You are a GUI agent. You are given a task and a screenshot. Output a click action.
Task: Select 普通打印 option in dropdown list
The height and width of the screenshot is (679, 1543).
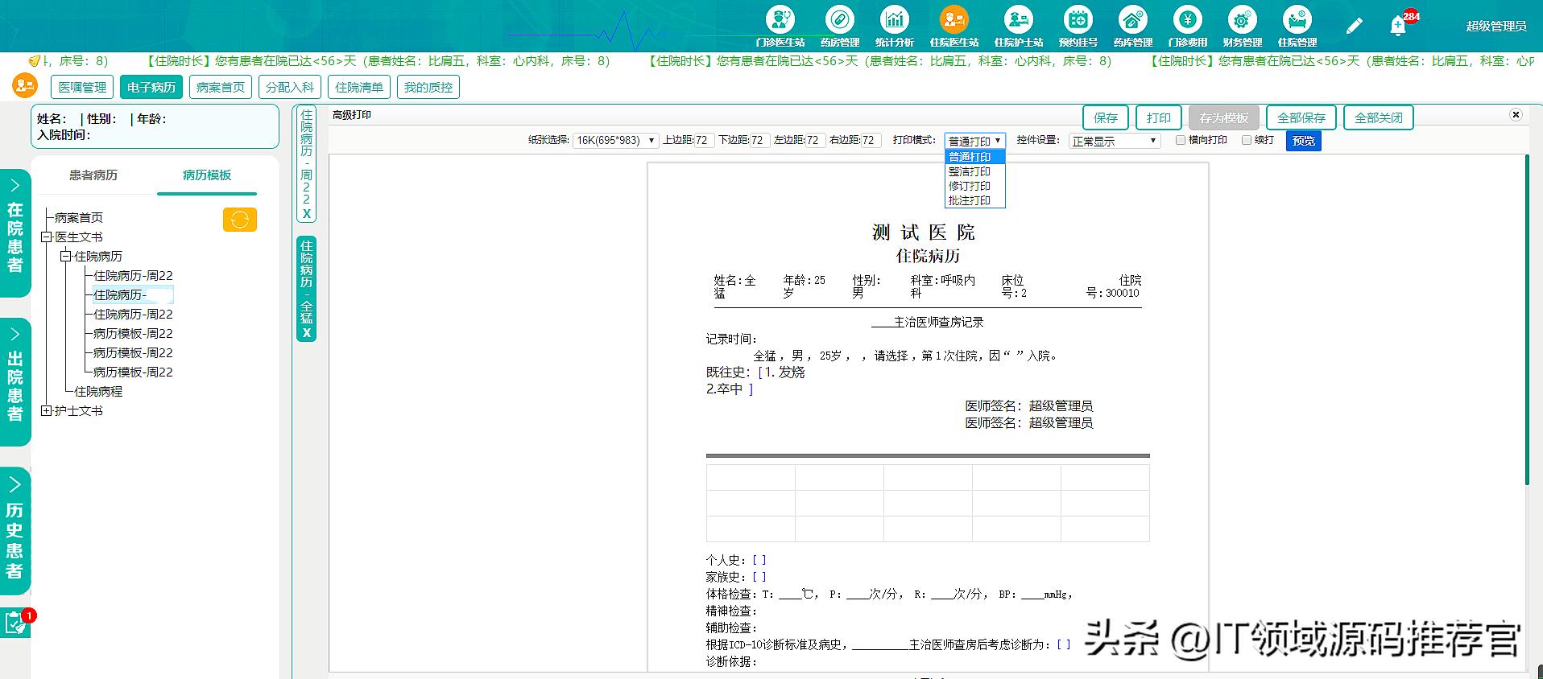click(x=974, y=157)
